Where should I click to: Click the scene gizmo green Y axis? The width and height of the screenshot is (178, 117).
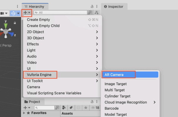[x=6, y=26]
